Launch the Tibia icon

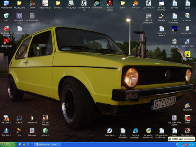click(x=19, y=131)
